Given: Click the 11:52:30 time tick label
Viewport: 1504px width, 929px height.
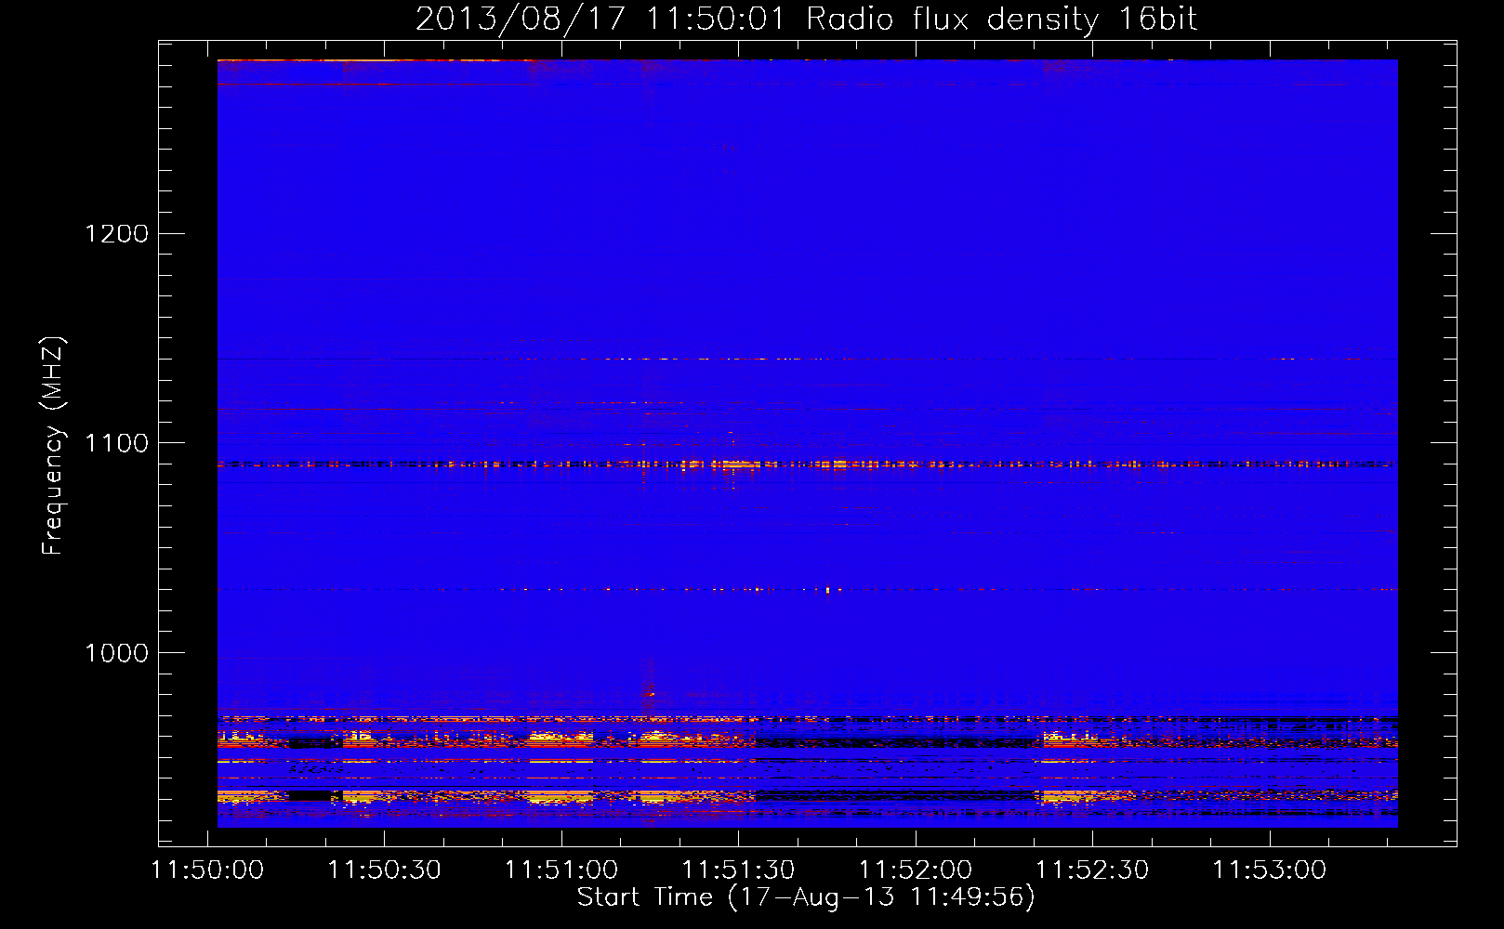Looking at the screenshot, I should click(1092, 870).
